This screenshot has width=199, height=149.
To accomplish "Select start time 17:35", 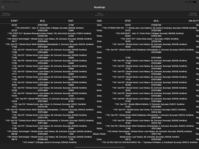I will [x=14, y=63].
